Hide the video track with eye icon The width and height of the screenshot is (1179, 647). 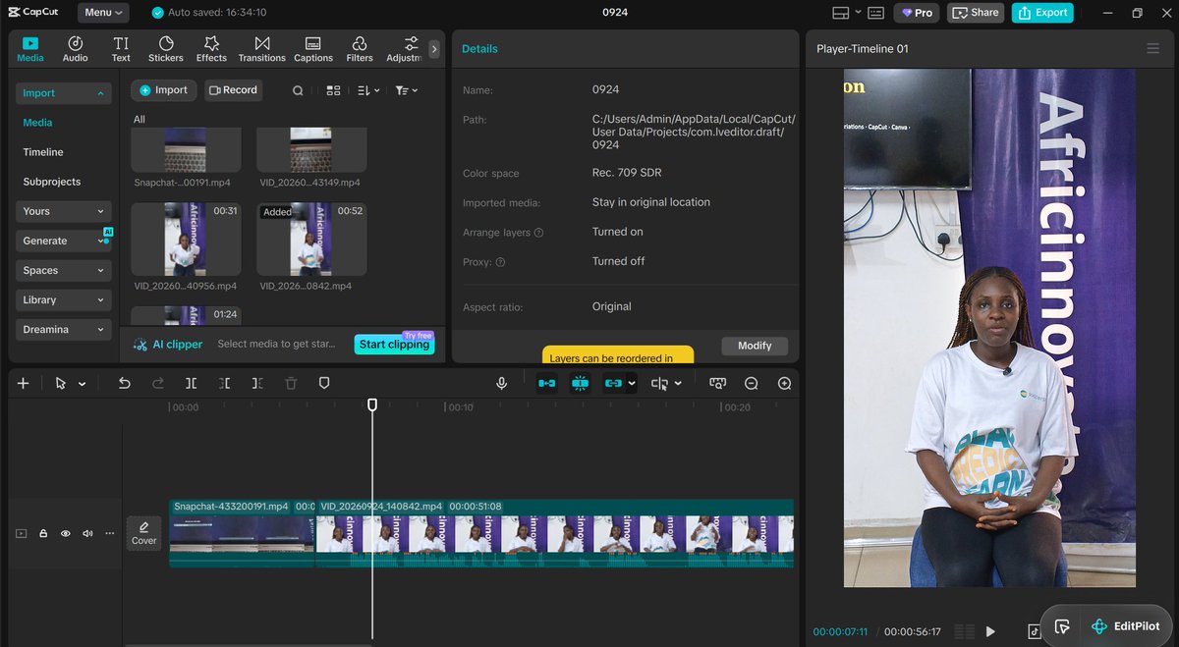tap(66, 533)
